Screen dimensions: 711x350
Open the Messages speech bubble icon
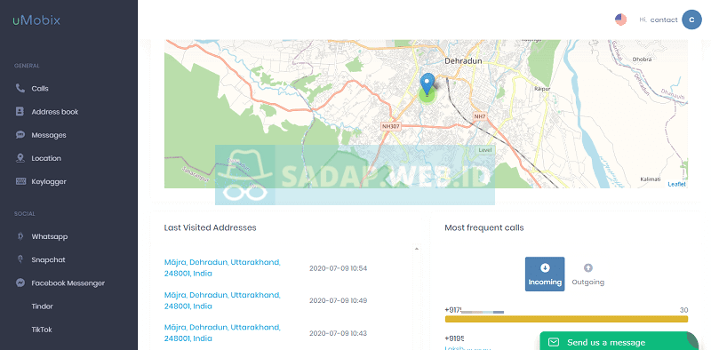click(20, 135)
